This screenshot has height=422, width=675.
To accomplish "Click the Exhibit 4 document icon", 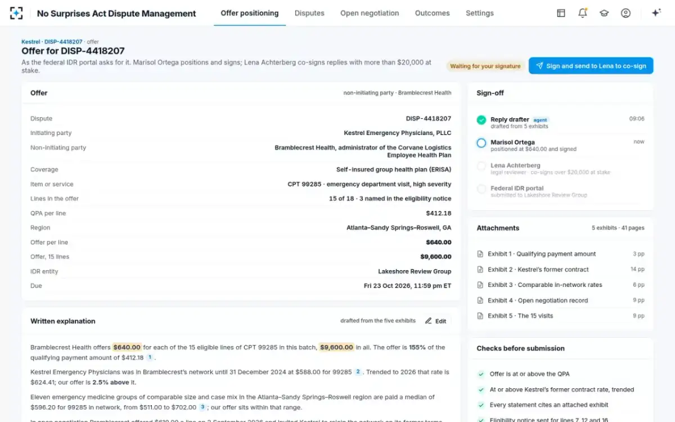I will [480, 300].
